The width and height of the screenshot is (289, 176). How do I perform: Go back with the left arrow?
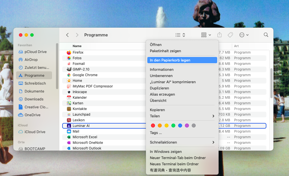(x=68, y=35)
